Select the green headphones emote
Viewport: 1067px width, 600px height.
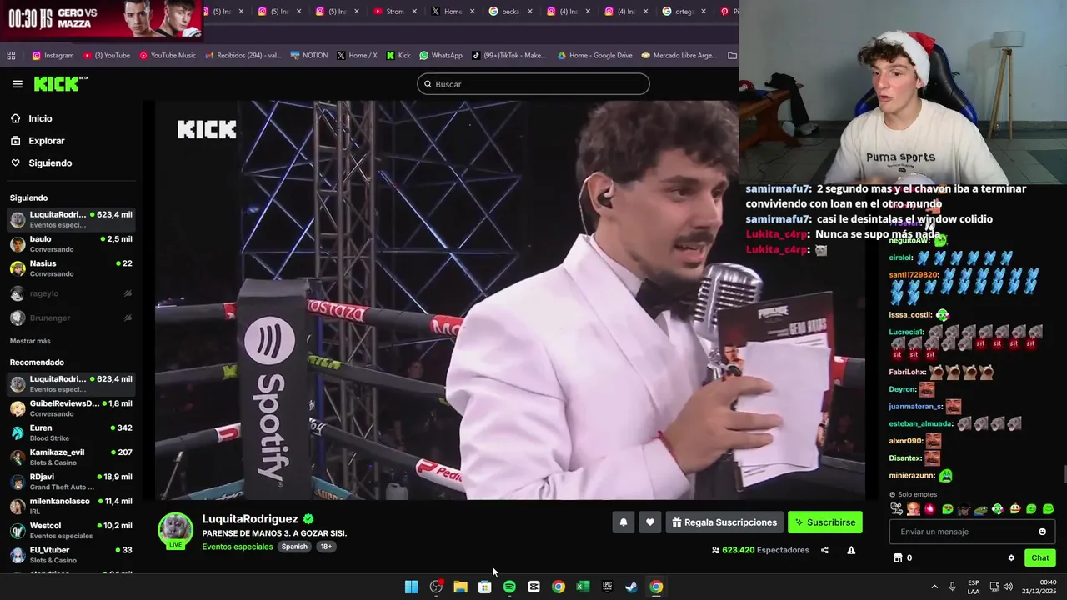998,509
